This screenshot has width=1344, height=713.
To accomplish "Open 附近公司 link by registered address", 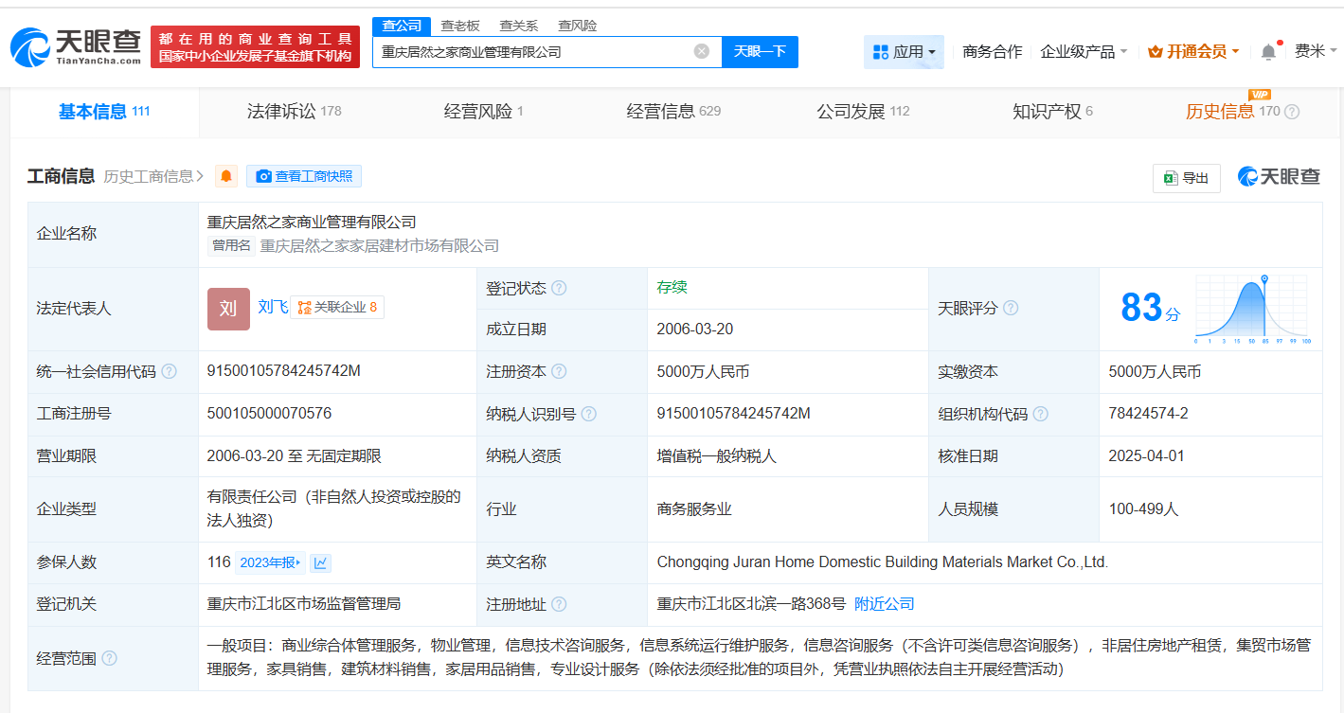I will pos(884,604).
